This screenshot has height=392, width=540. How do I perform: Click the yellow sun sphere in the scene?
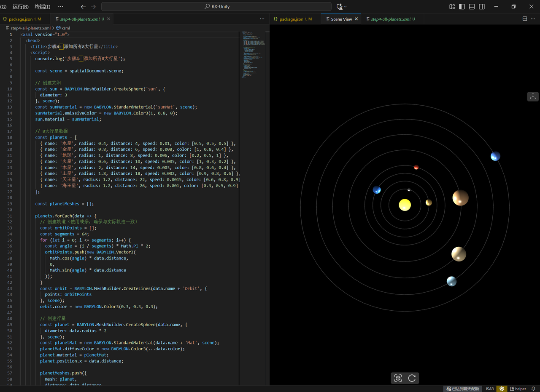405,205
